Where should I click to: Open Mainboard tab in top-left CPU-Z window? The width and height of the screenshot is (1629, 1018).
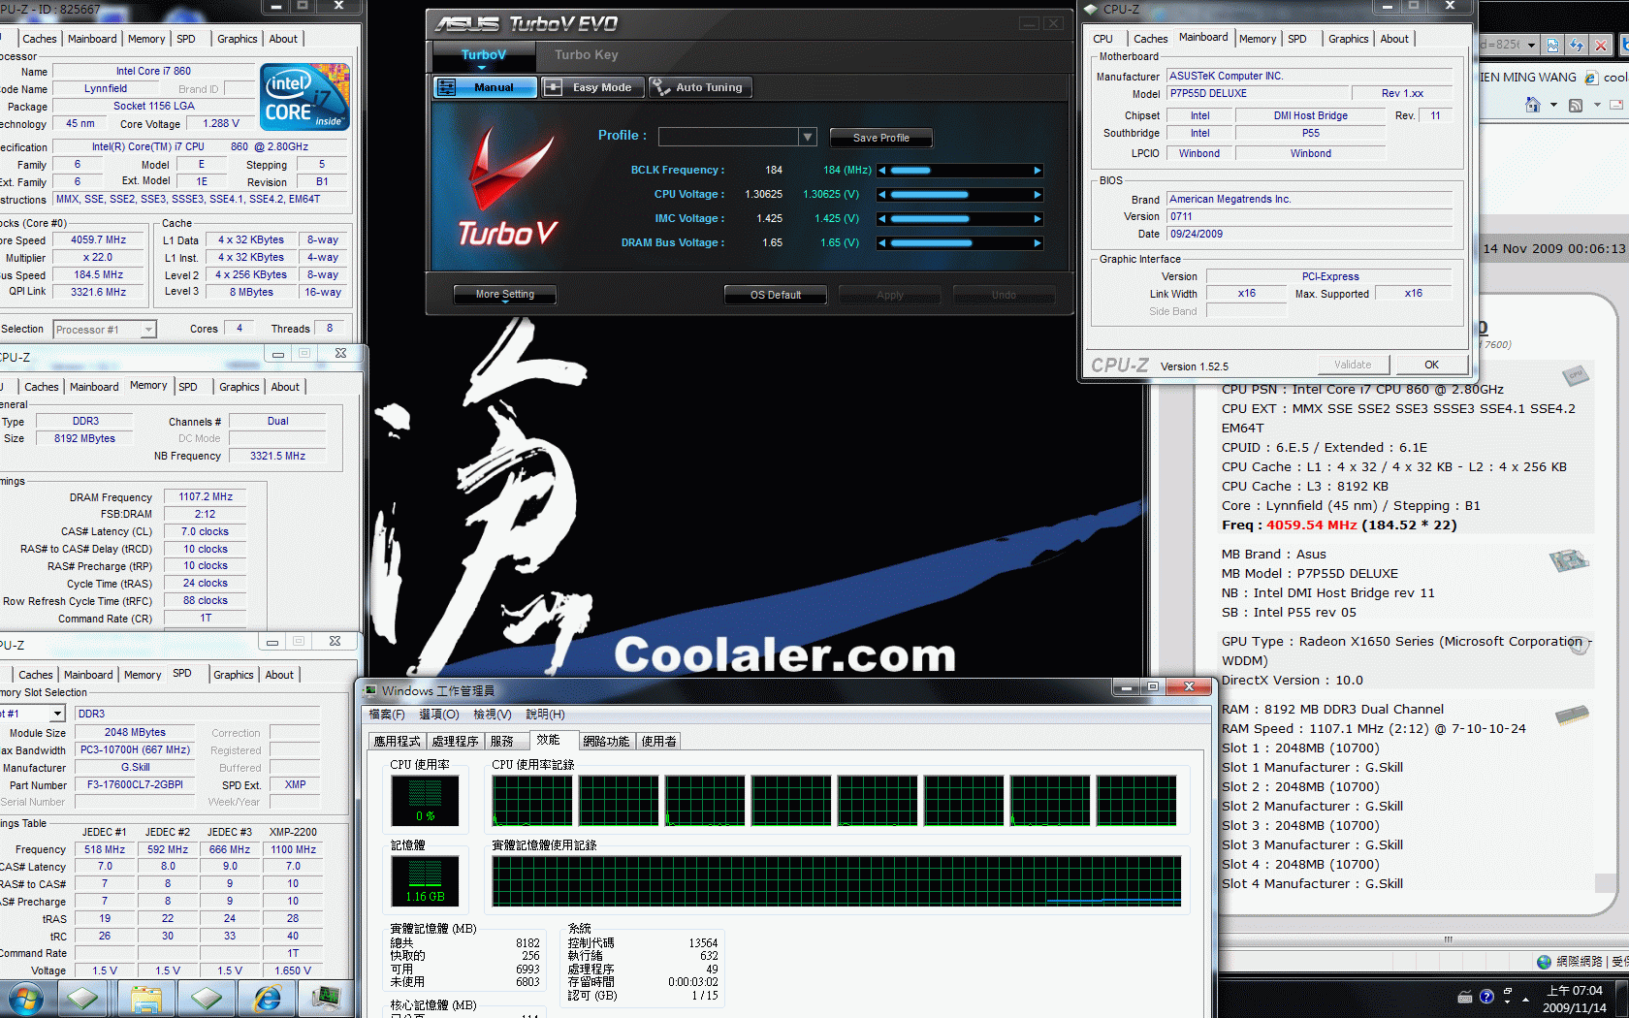click(92, 39)
